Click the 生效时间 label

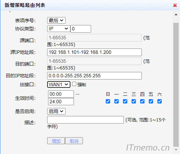[x=25, y=98]
